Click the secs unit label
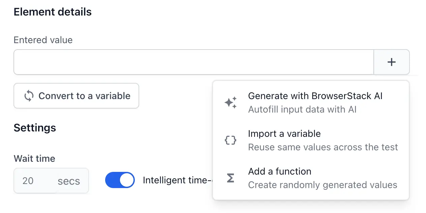This screenshot has height=213, width=426. [69, 181]
